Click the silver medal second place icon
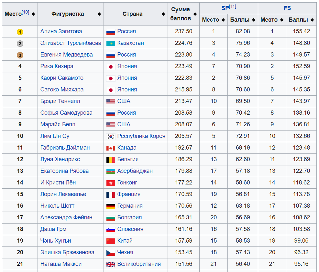Image resolution: width=319 pixels, height=272 pixels. pos(20,44)
